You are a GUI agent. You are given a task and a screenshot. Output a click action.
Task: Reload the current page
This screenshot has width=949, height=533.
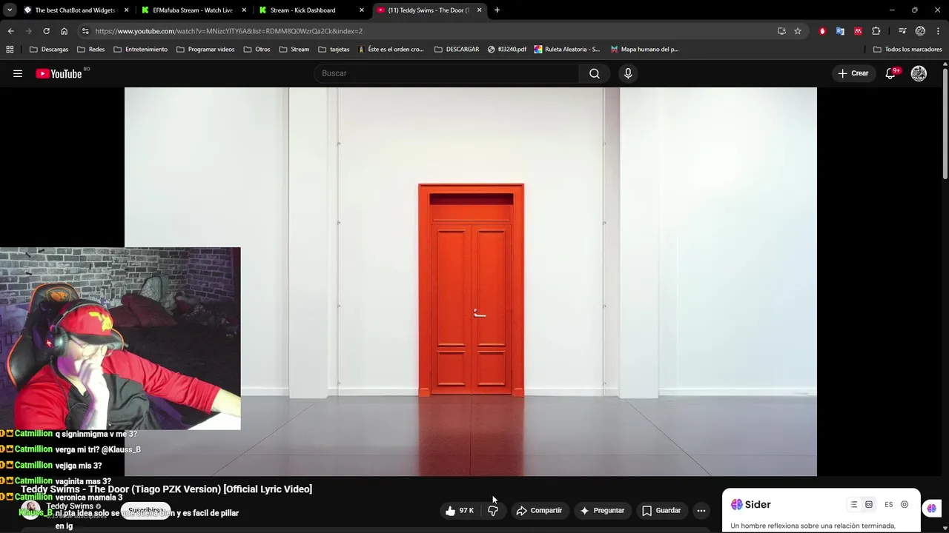(x=46, y=31)
